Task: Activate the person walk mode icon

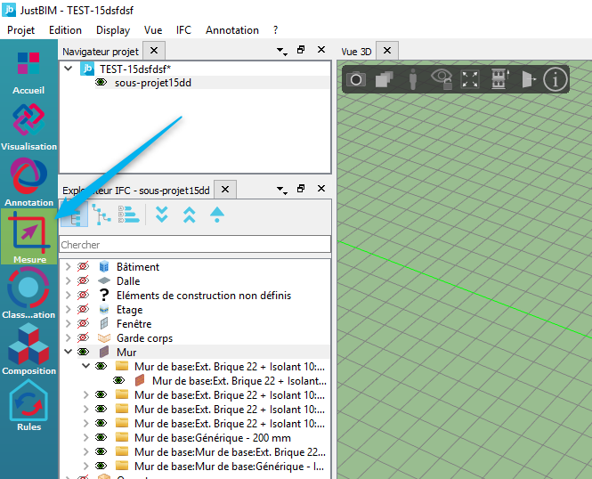Action: tap(413, 79)
